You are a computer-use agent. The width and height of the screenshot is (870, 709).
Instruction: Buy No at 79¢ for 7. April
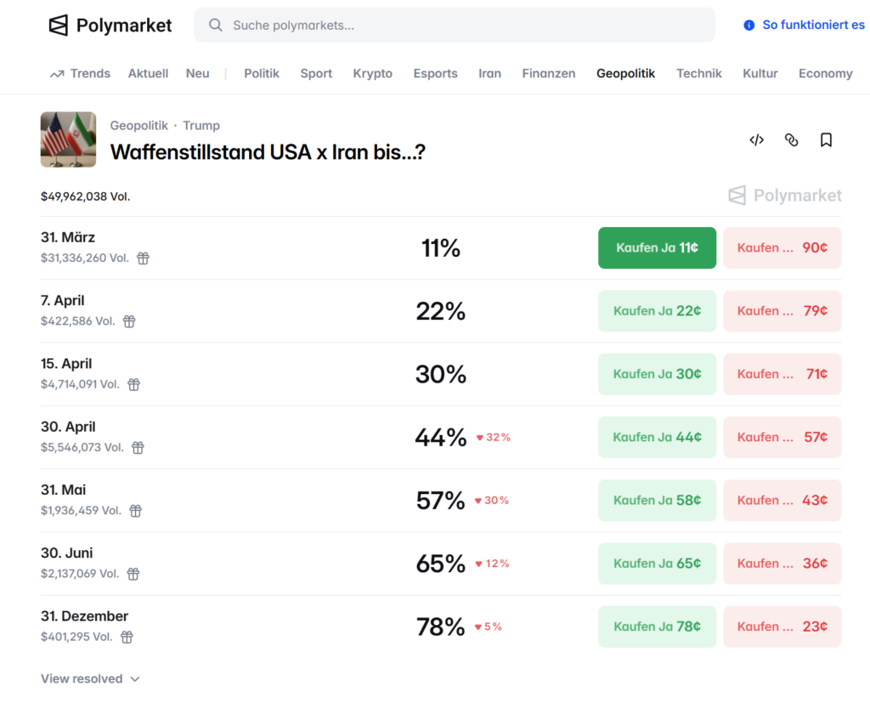(782, 311)
